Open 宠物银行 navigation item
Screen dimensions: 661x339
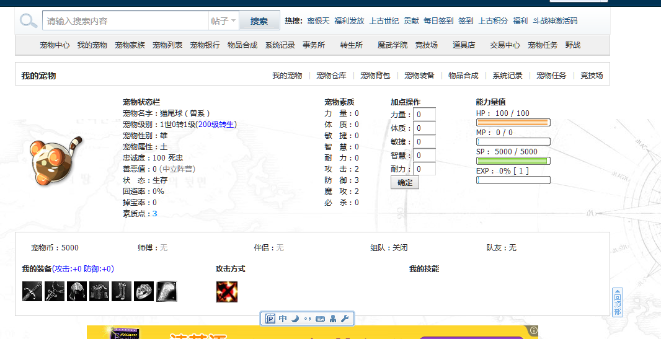[205, 45]
